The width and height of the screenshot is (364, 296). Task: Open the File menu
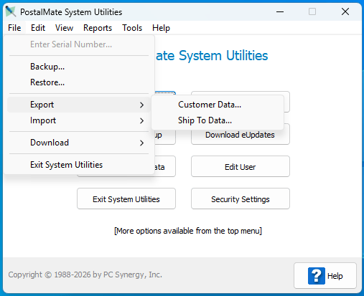14,28
